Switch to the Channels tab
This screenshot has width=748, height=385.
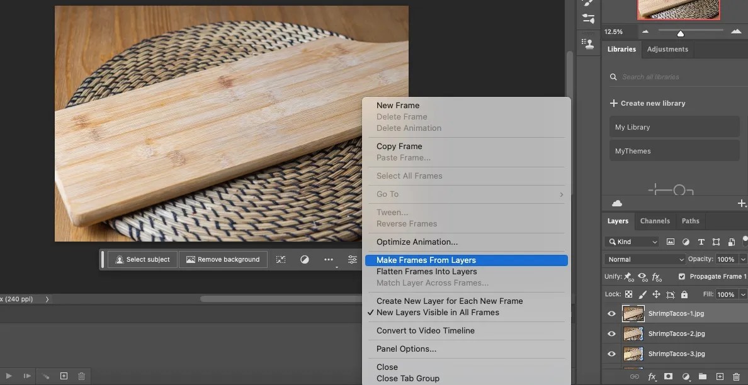coord(655,221)
